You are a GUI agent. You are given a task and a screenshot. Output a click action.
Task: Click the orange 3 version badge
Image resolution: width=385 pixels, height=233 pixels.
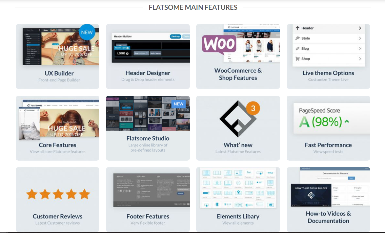(x=253, y=108)
